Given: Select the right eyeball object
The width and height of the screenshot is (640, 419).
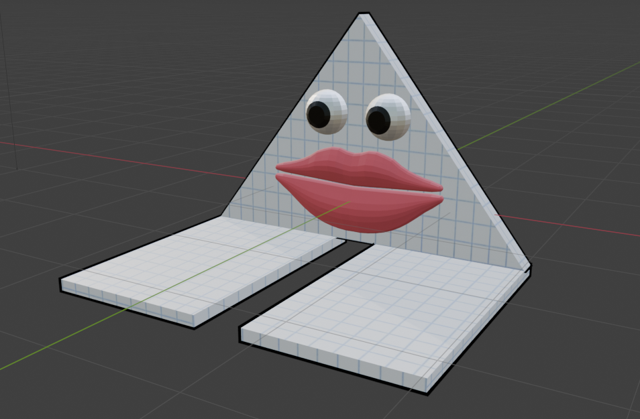Looking at the screenshot, I should tap(388, 117).
